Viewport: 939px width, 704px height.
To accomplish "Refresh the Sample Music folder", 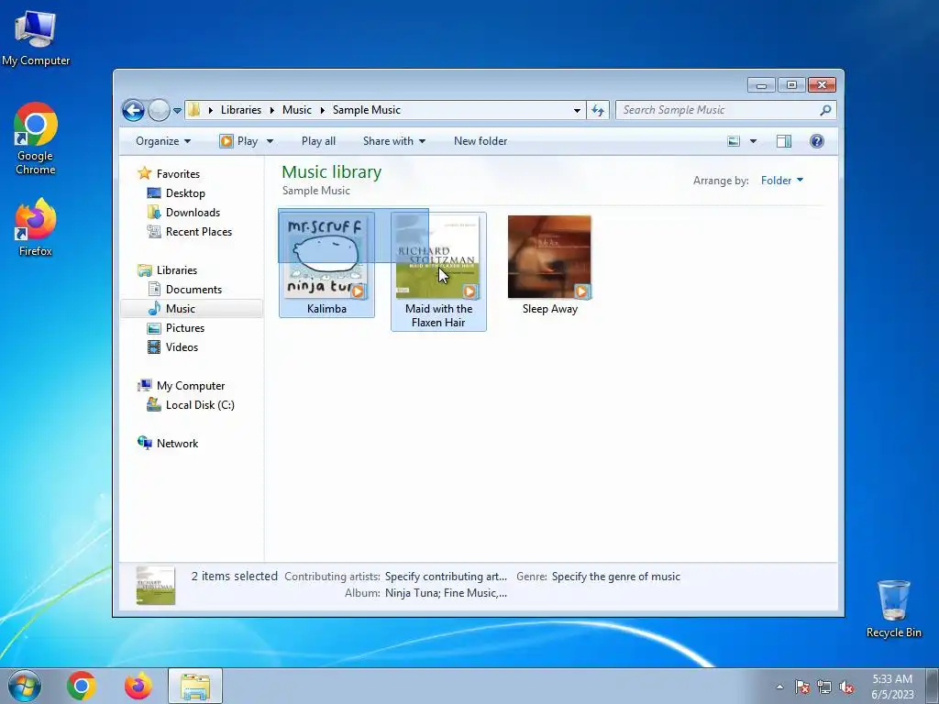I will tap(598, 110).
